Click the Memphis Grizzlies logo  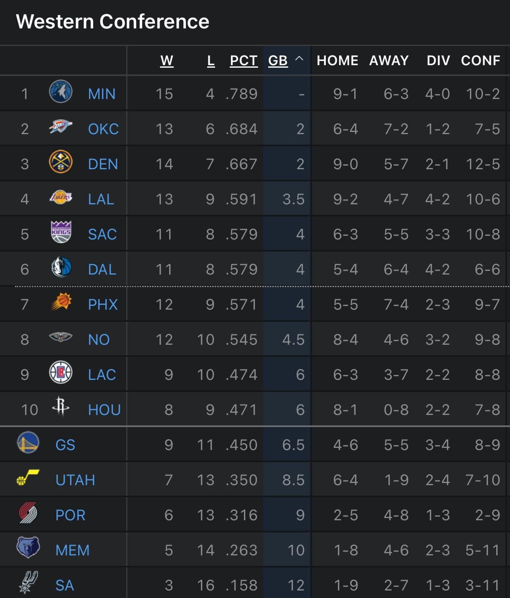point(28,548)
